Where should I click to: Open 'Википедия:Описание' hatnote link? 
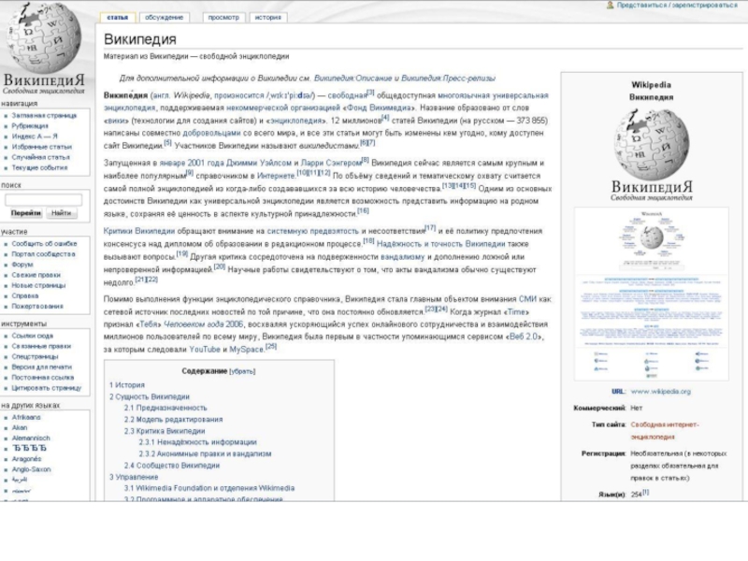[x=353, y=79]
